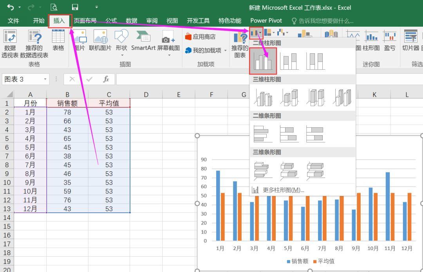Click cell A13 containing 12月

pos(30,209)
